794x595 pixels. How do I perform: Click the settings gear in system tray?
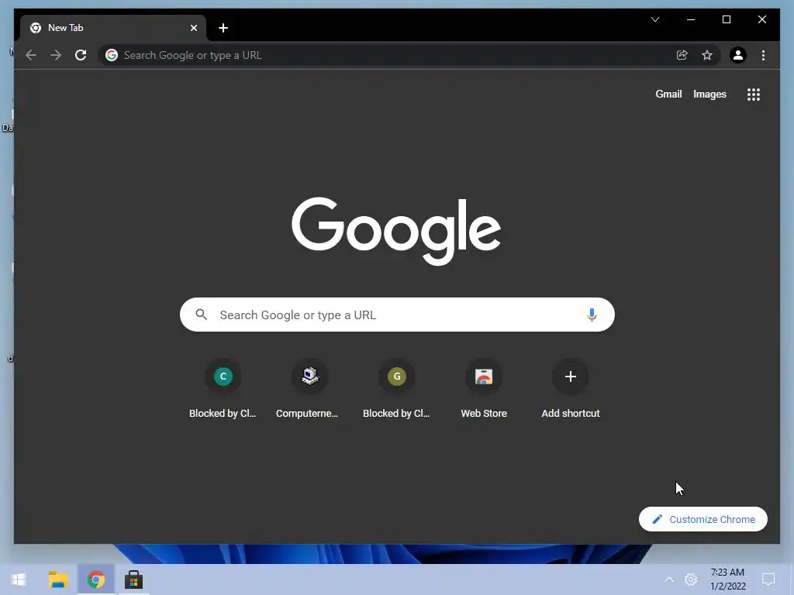691,580
